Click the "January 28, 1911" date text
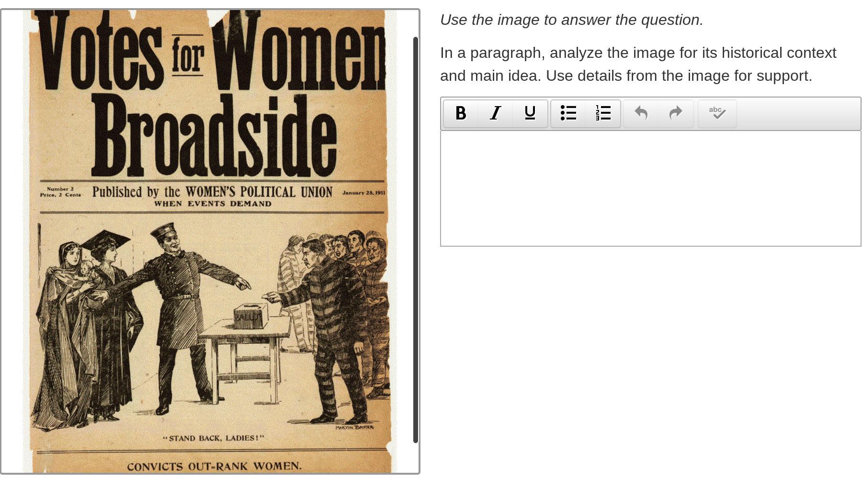 [x=363, y=193]
